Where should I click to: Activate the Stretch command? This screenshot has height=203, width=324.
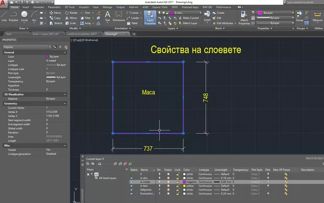[56, 23]
